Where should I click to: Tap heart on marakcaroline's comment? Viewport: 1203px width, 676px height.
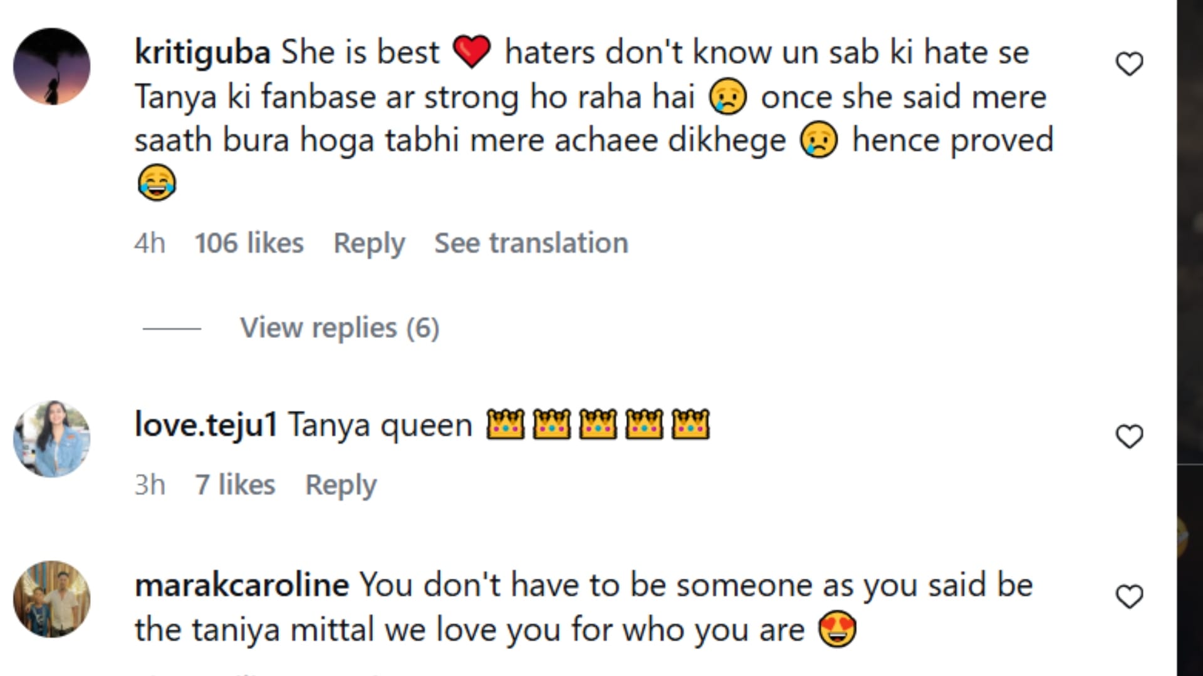(1129, 597)
